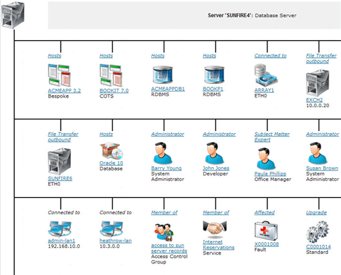The image size is (341, 275).
Task: Select John Jones's person icon
Action: (214, 153)
